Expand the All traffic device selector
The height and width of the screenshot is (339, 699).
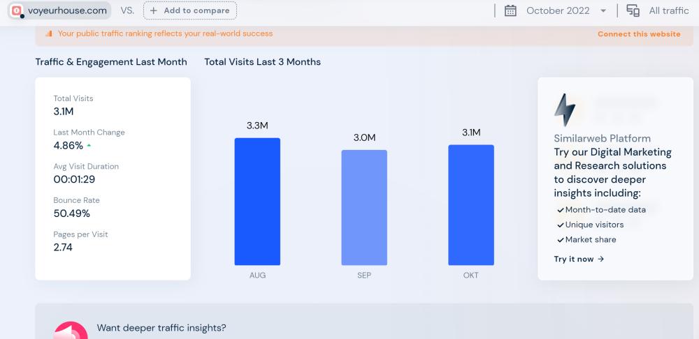click(668, 10)
